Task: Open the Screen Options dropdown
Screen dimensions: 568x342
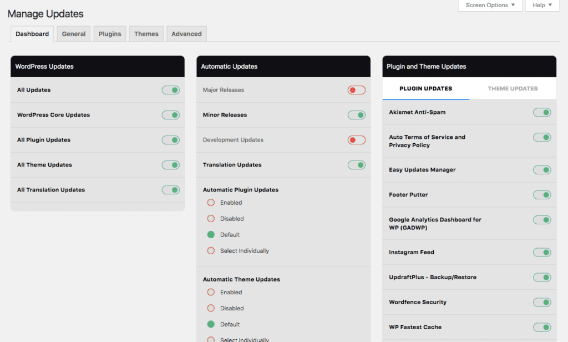Action: tap(490, 5)
